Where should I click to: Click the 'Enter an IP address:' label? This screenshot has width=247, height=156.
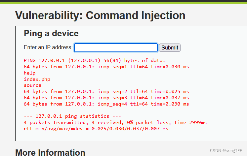click(x=48, y=47)
